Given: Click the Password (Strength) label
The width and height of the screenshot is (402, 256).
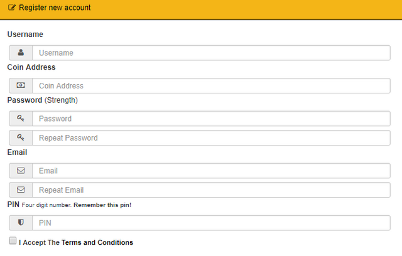Looking at the screenshot, I should coord(43,100).
